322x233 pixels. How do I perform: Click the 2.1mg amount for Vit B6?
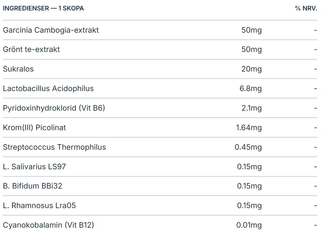[251, 108]
